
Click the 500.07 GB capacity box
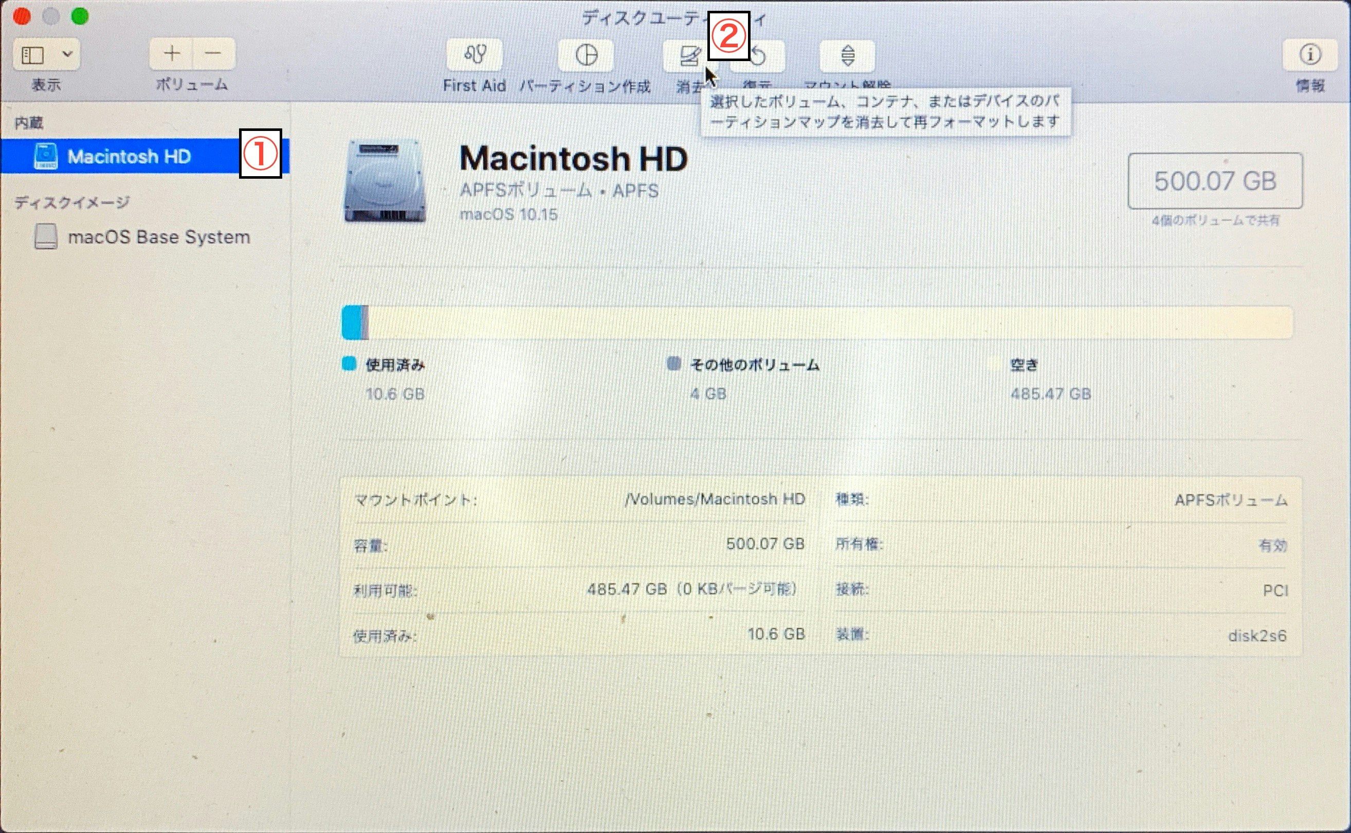pos(1215,181)
